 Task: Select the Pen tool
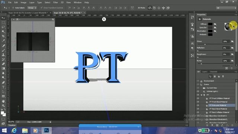(x=3, y=83)
